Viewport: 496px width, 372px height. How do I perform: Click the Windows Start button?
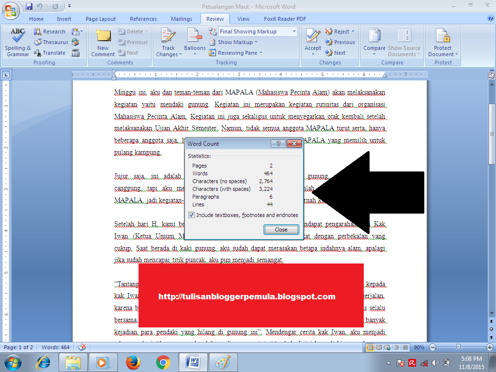click(x=13, y=362)
